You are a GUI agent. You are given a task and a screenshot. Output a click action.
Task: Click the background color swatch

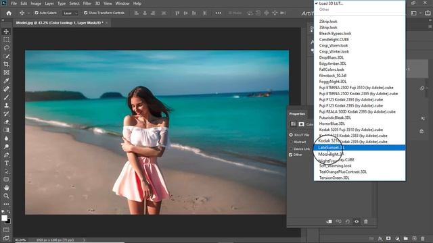click(8, 221)
